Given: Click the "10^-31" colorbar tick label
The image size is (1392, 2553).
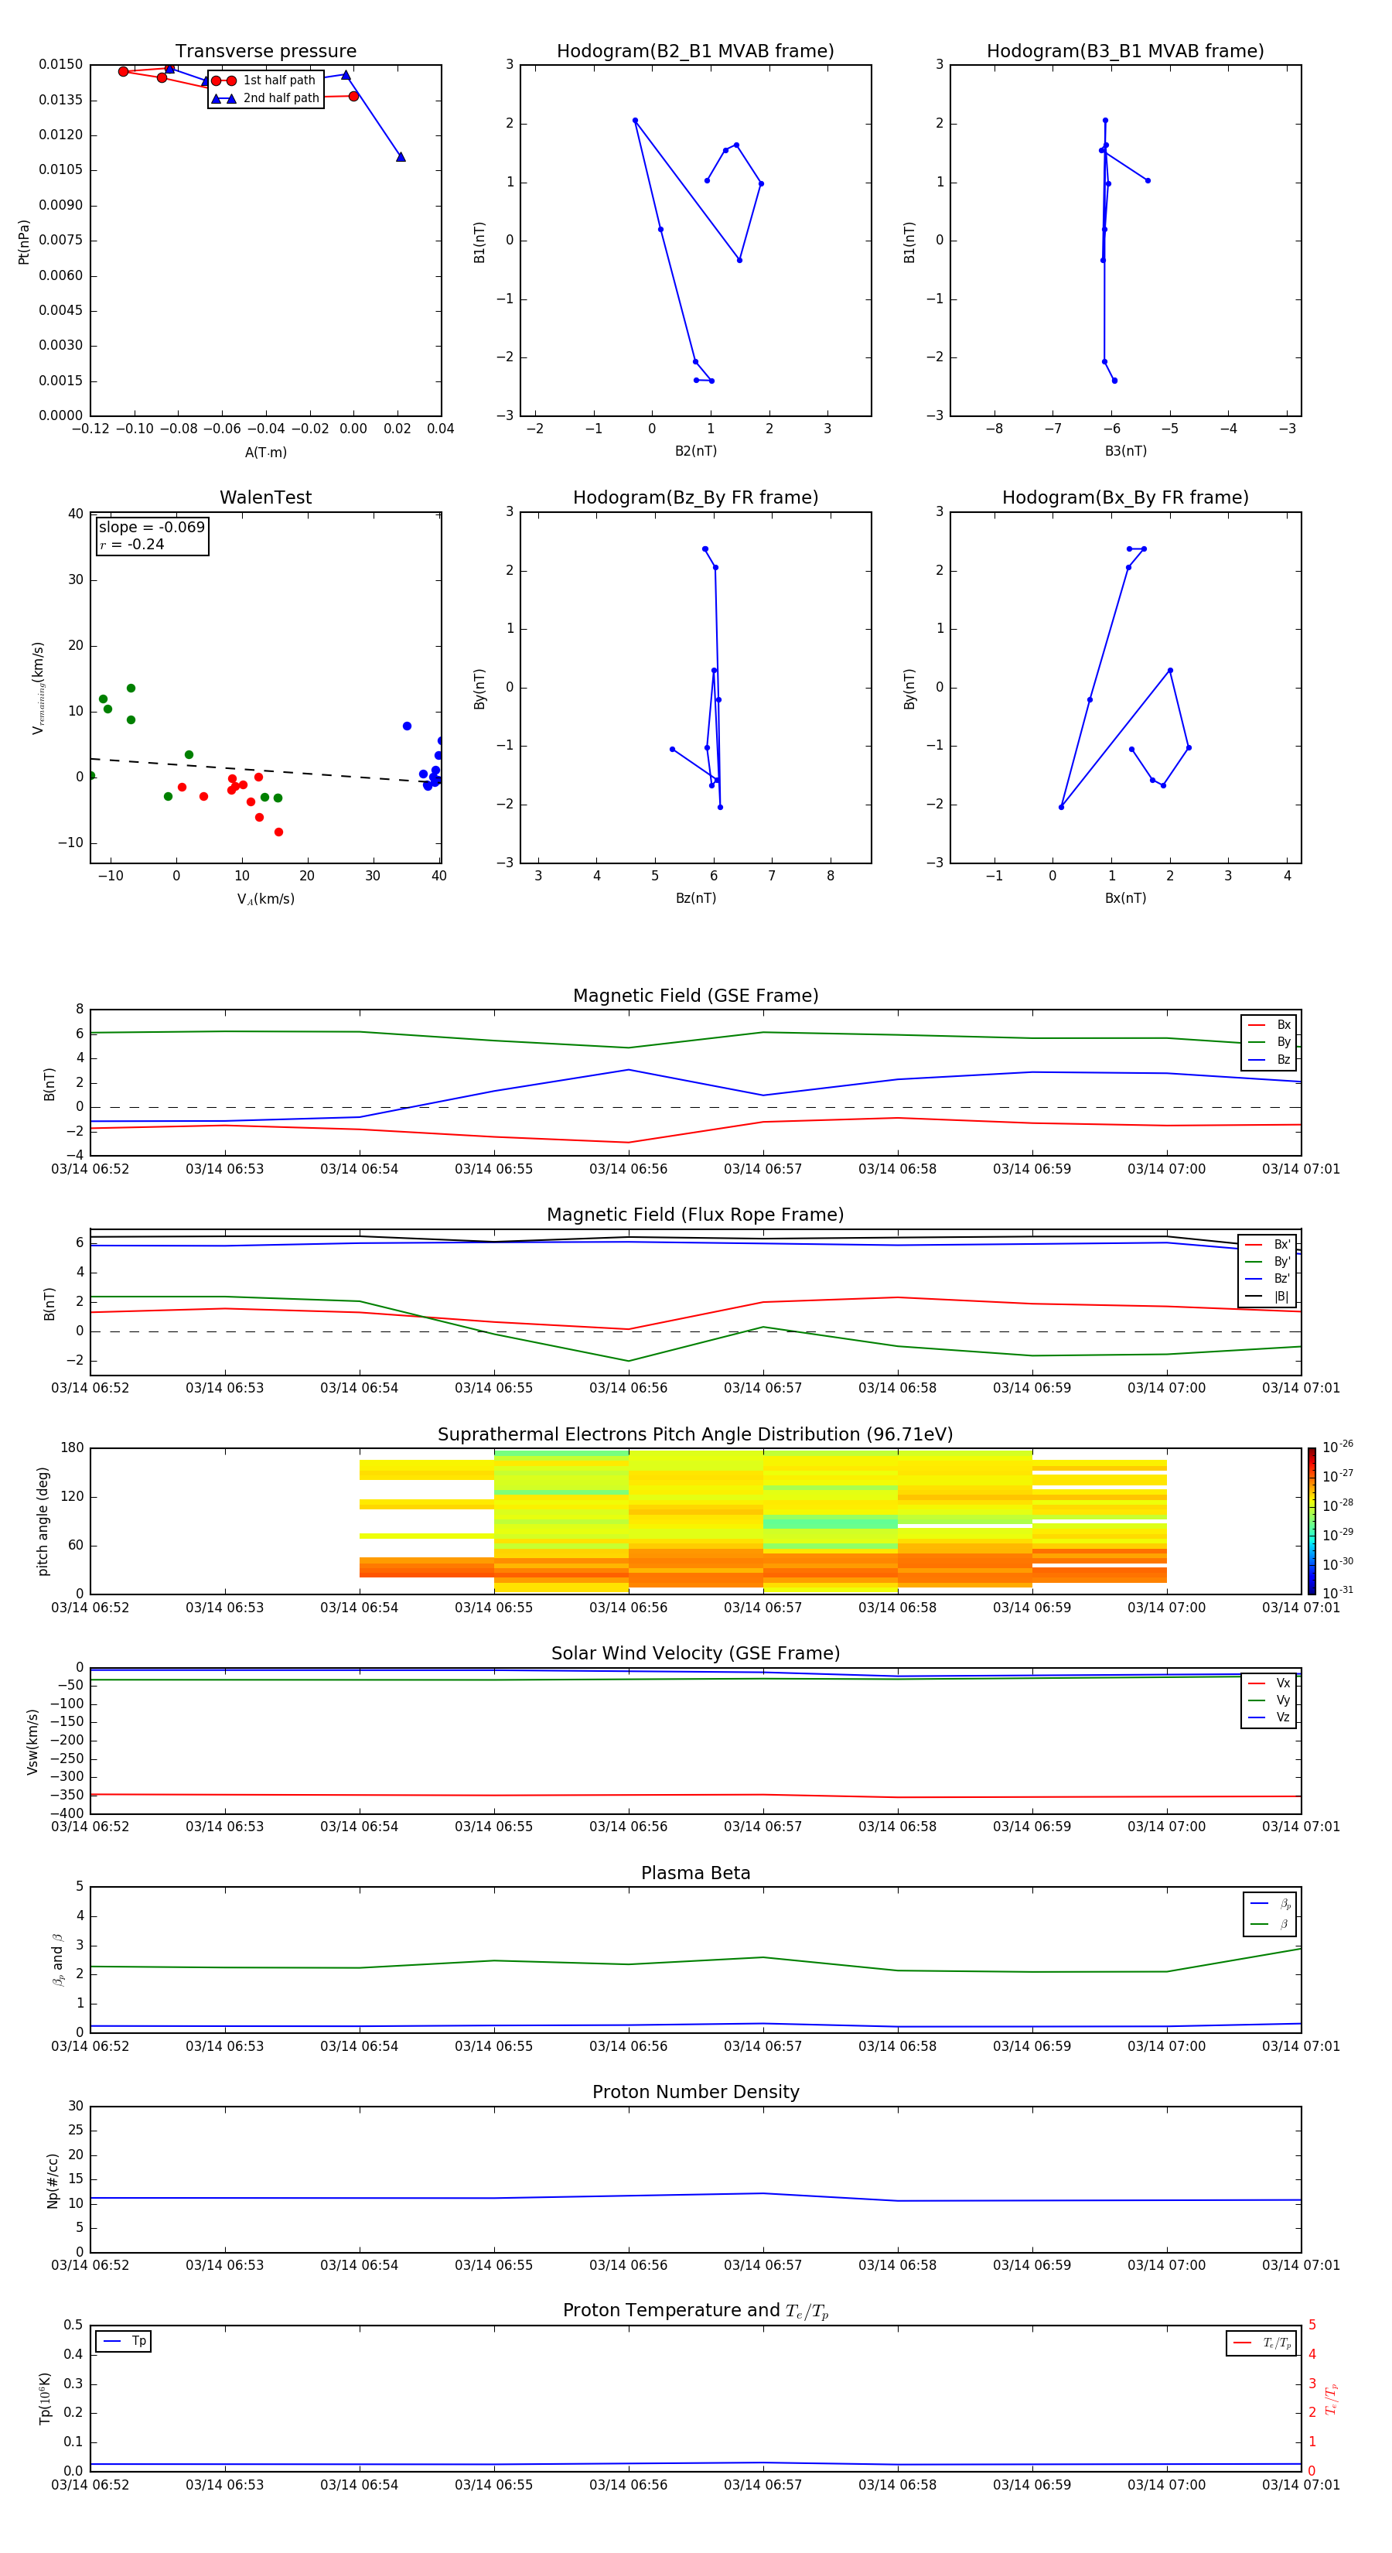Looking at the screenshot, I should coord(1338,1593).
